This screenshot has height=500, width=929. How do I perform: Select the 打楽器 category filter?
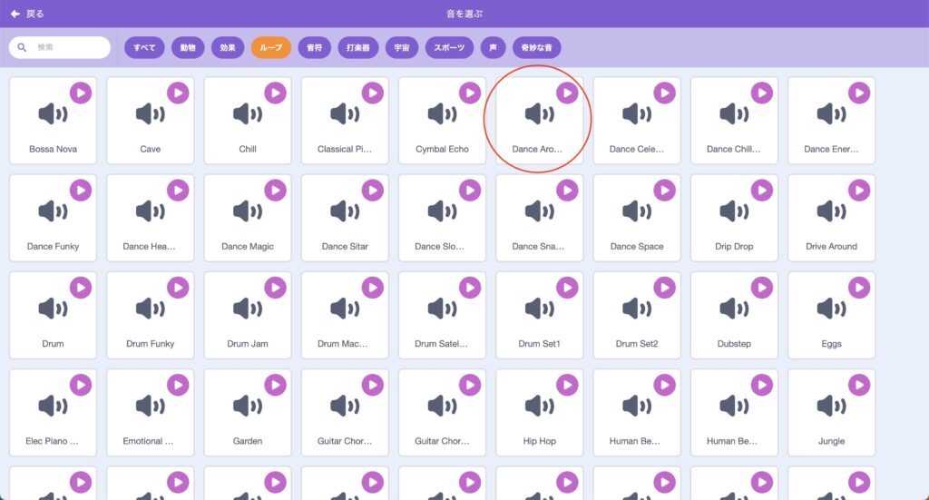pos(357,47)
